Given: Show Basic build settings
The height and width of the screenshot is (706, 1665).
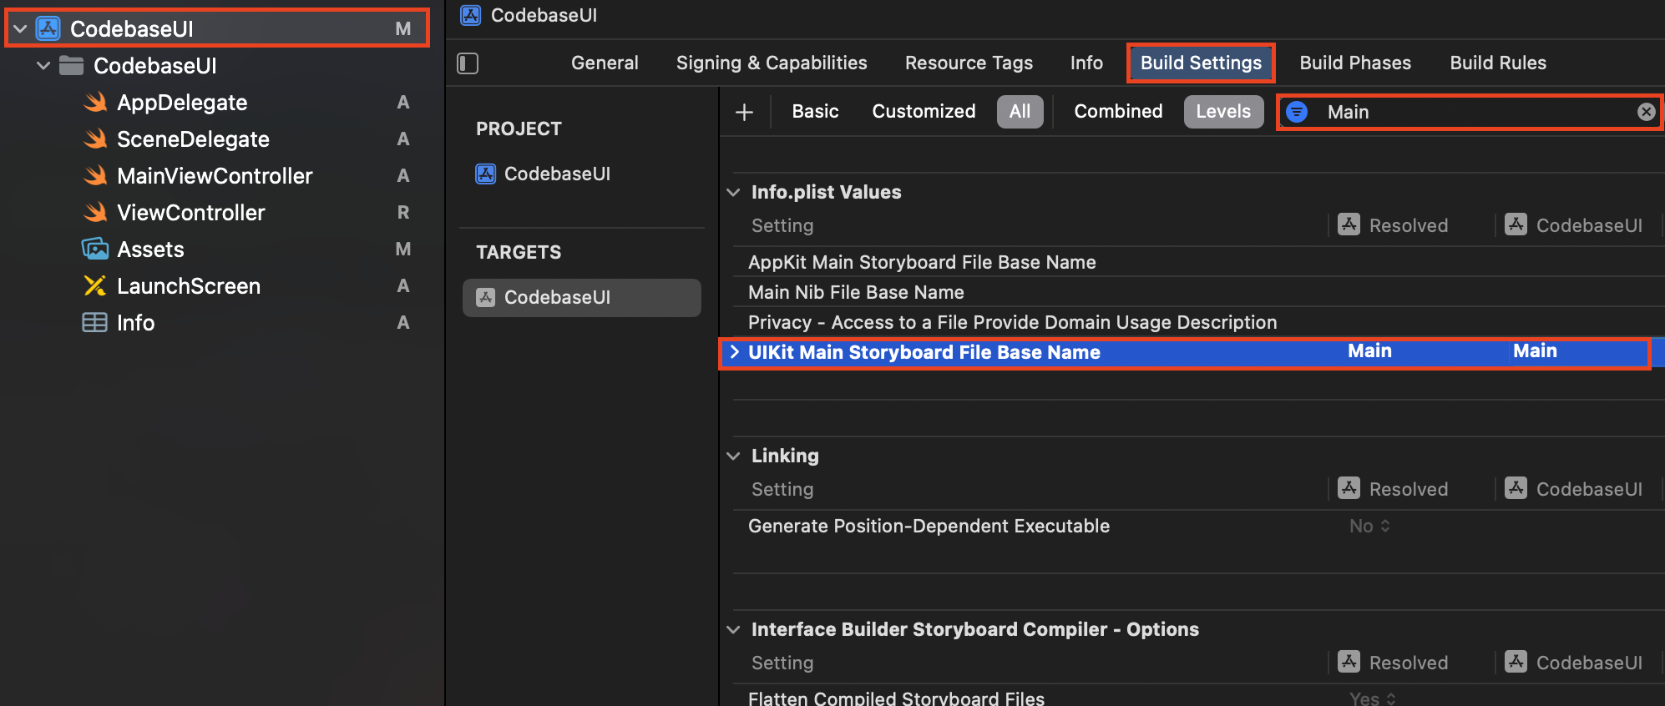Looking at the screenshot, I should tap(815, 111).
